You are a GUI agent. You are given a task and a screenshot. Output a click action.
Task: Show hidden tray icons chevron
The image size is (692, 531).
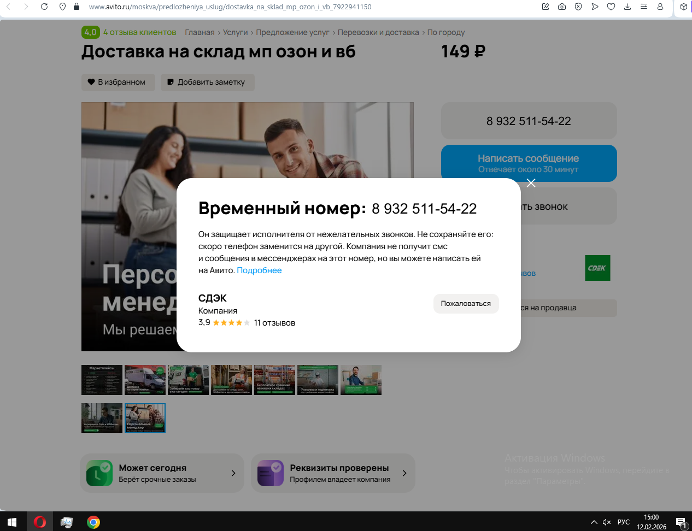point(594,522)
